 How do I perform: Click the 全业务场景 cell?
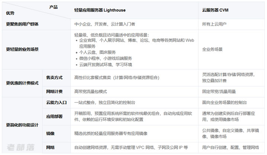click(212, 49)
